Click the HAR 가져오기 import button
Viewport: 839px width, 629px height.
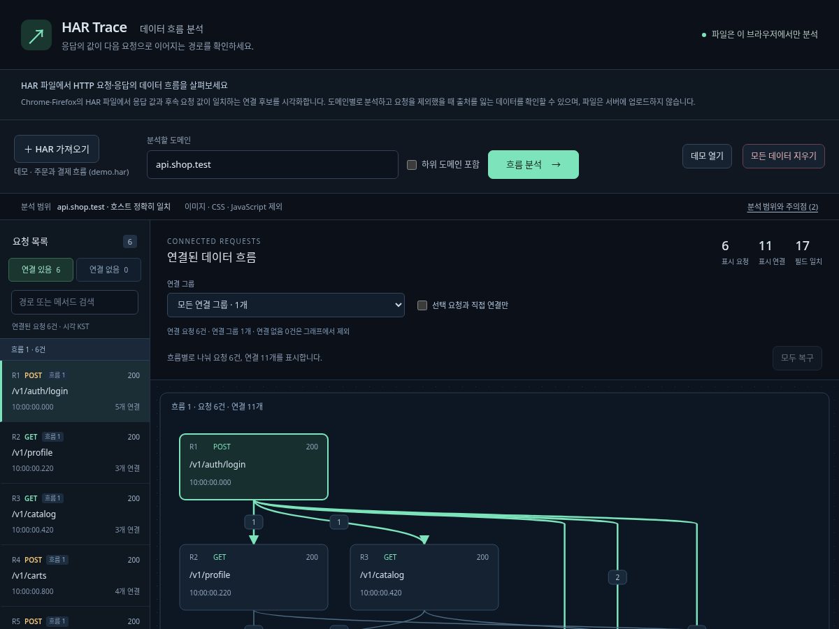(x=57, y=149)
